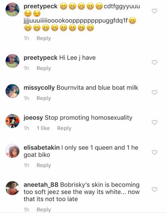Reply to missycolly's Bournvita comment
This screenshot has height=217, width=167.
point(44,98)
